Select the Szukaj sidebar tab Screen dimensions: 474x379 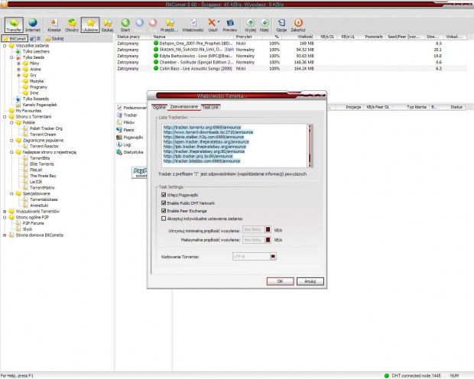click(54, 39)
